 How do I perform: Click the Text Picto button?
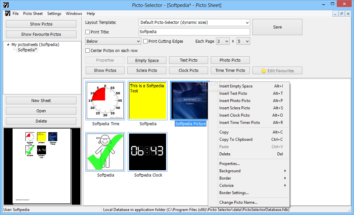click(189, 60)
